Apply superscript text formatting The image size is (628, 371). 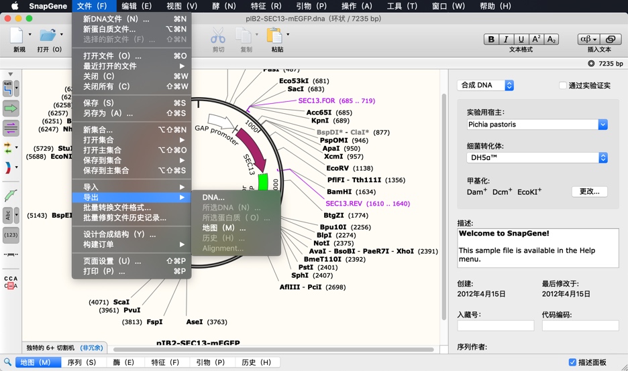click(x=536, y=40)
